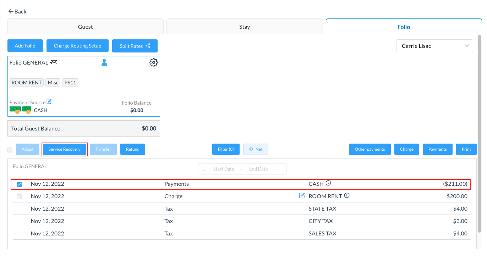Click the Refund button

coord(132,149)
